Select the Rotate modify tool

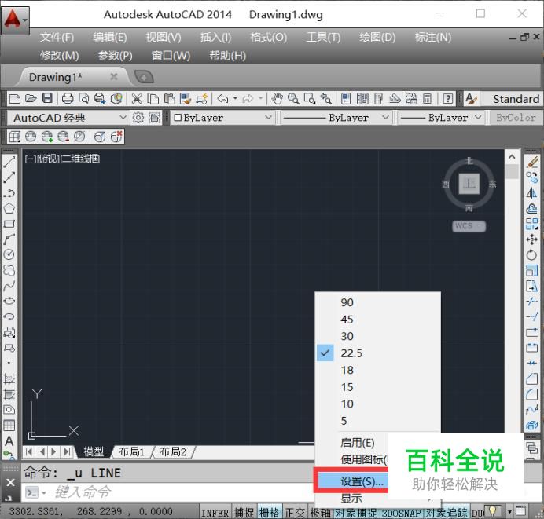click(532, 255)
